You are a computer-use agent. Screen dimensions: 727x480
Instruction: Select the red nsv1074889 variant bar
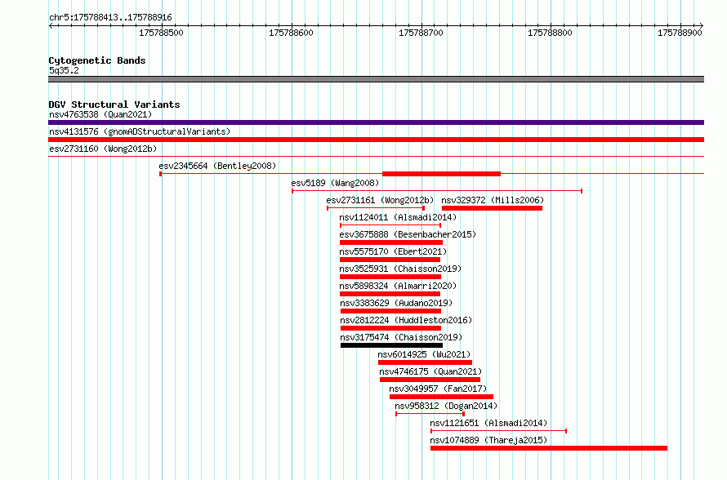click(549, 448)
